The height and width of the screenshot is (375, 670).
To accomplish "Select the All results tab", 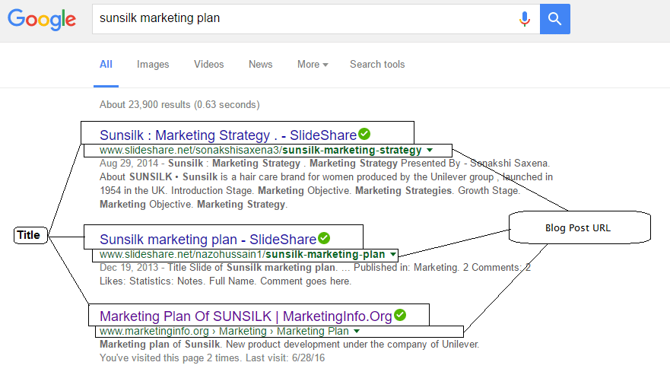I will click(x=106, y=64).
